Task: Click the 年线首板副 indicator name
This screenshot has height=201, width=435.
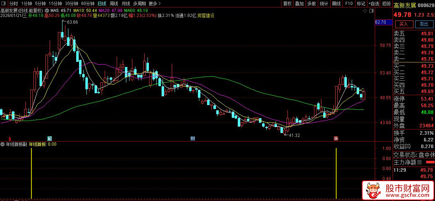Action: 17,144
